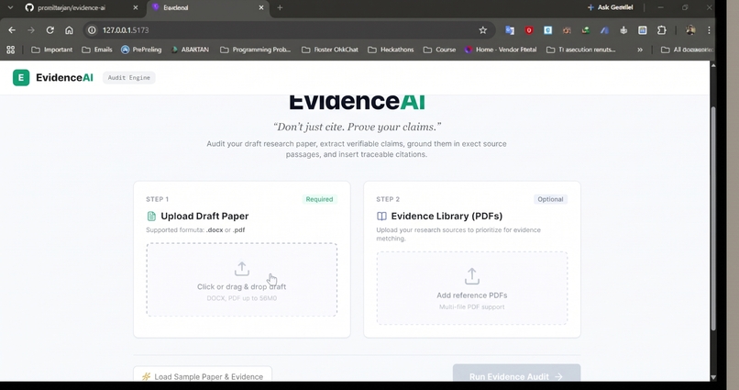Image resolution: width=739 pixels, height=390 pixels.
Task: Click the upload arrow icon in reference PDFs dropzone
Action: point(472,276)
